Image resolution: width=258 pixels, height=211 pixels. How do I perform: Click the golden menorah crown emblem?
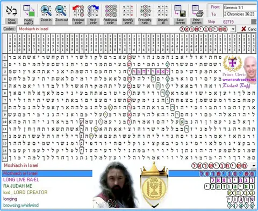click(154, 185)
